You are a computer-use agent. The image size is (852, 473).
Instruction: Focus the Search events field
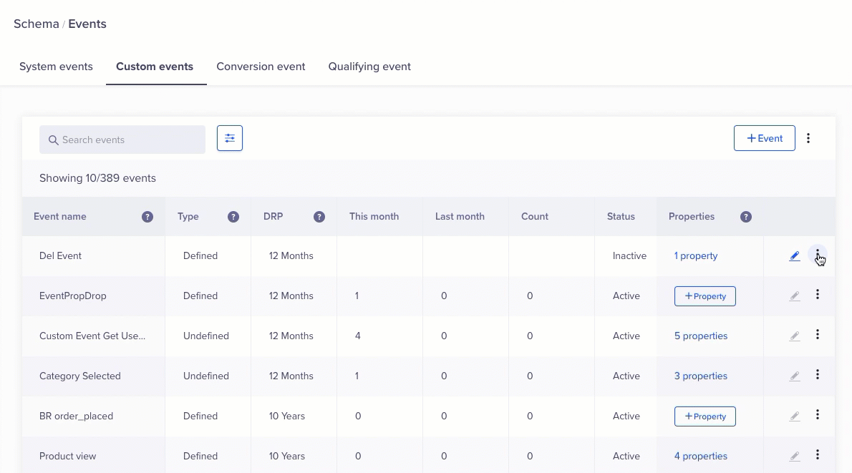(x=122, y=140)
